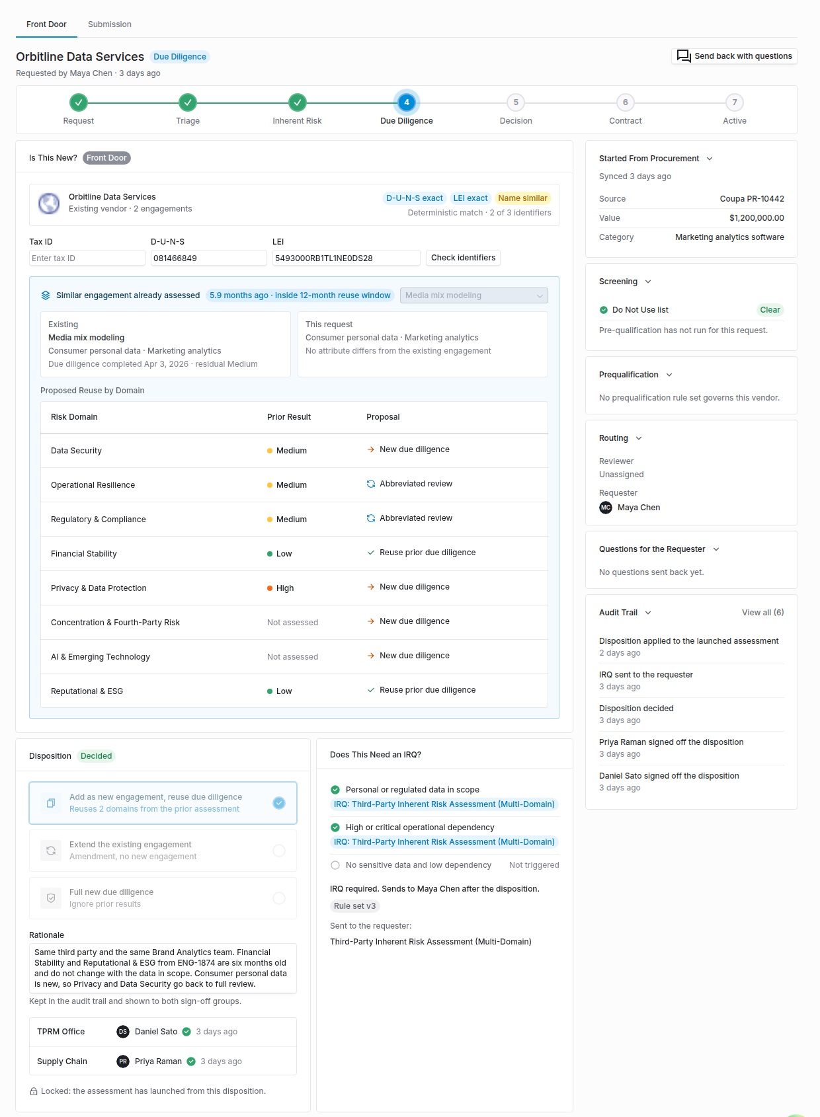Select Add as new engagement radio option
Viewport: 820px width, 1117px height.
point(279,803)
